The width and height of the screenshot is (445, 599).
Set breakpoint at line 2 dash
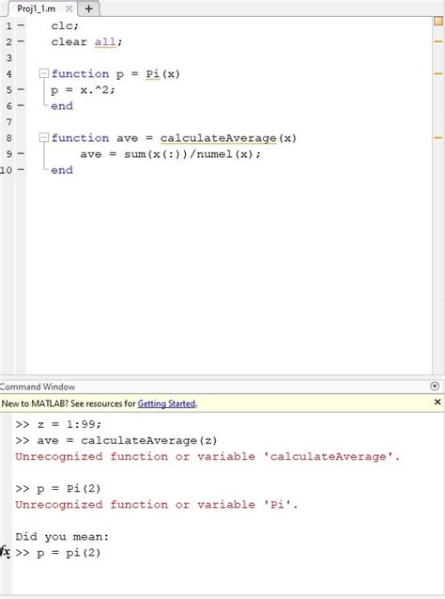(x=21, y=41)
